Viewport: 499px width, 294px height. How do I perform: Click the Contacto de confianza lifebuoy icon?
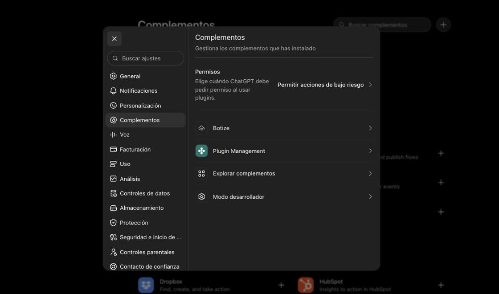click(x=113, y=267)
